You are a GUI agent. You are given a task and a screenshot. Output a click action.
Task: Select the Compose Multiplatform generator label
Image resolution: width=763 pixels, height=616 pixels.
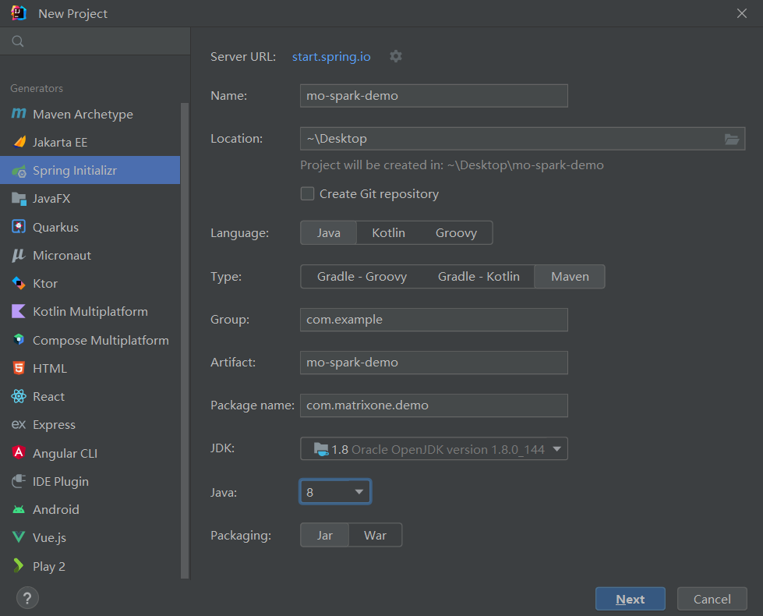[x=101, y=341]
